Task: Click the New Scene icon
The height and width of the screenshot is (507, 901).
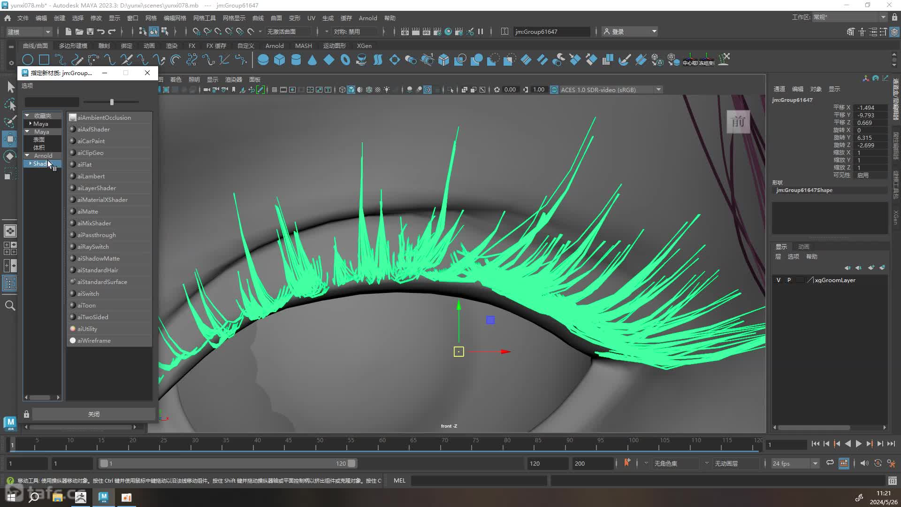Action: tap(68, 31)
